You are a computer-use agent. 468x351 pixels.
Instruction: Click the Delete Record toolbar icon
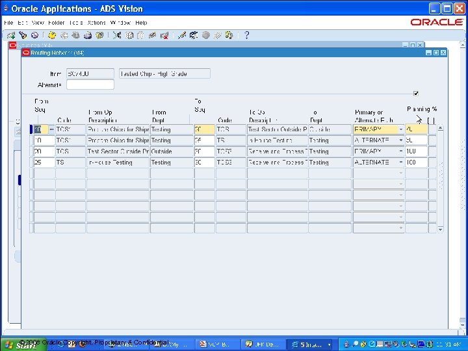(x=164, y=36)
